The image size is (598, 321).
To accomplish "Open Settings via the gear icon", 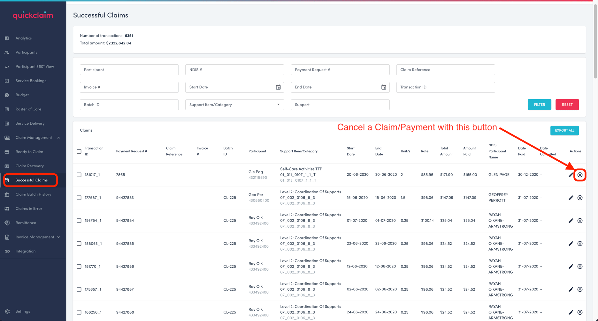I will tap(7, 311).
